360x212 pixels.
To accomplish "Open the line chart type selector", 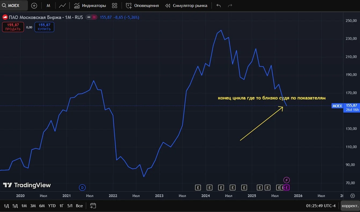I will pos(63,6).
